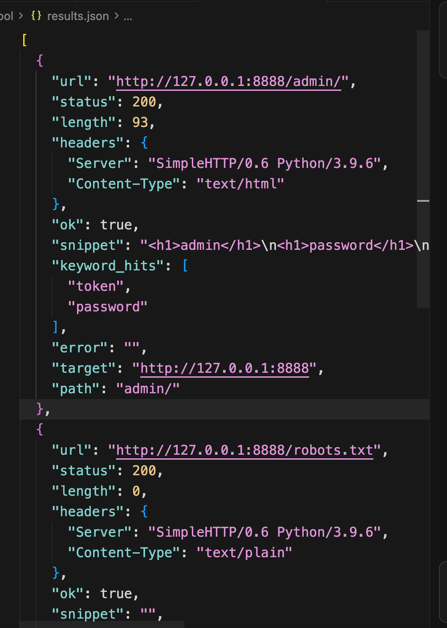Click the first object's opening curly brace
This screenshot has height=628, width=447.
[x=40, y=61]
